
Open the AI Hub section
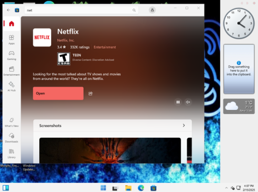(x=11, y=87)
